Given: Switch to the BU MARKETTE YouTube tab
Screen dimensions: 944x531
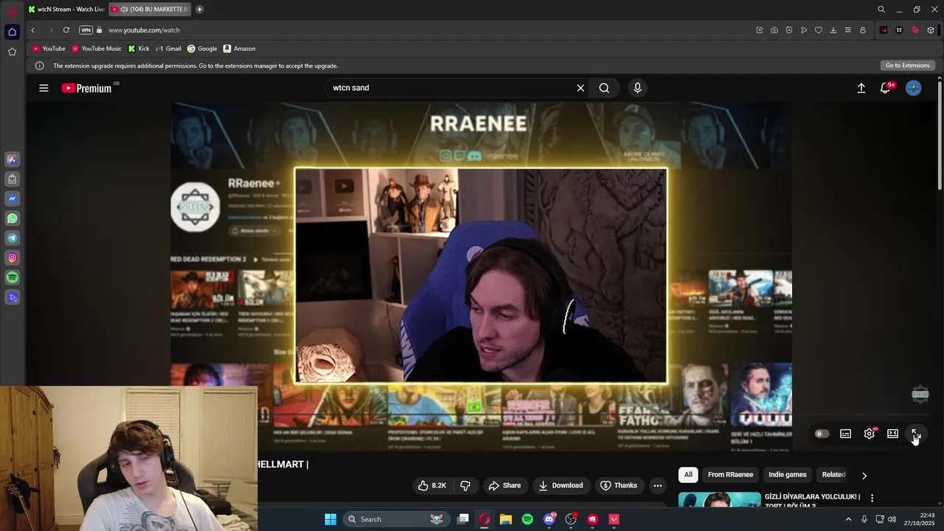Looking at the screenshot, I should (151, 10).
